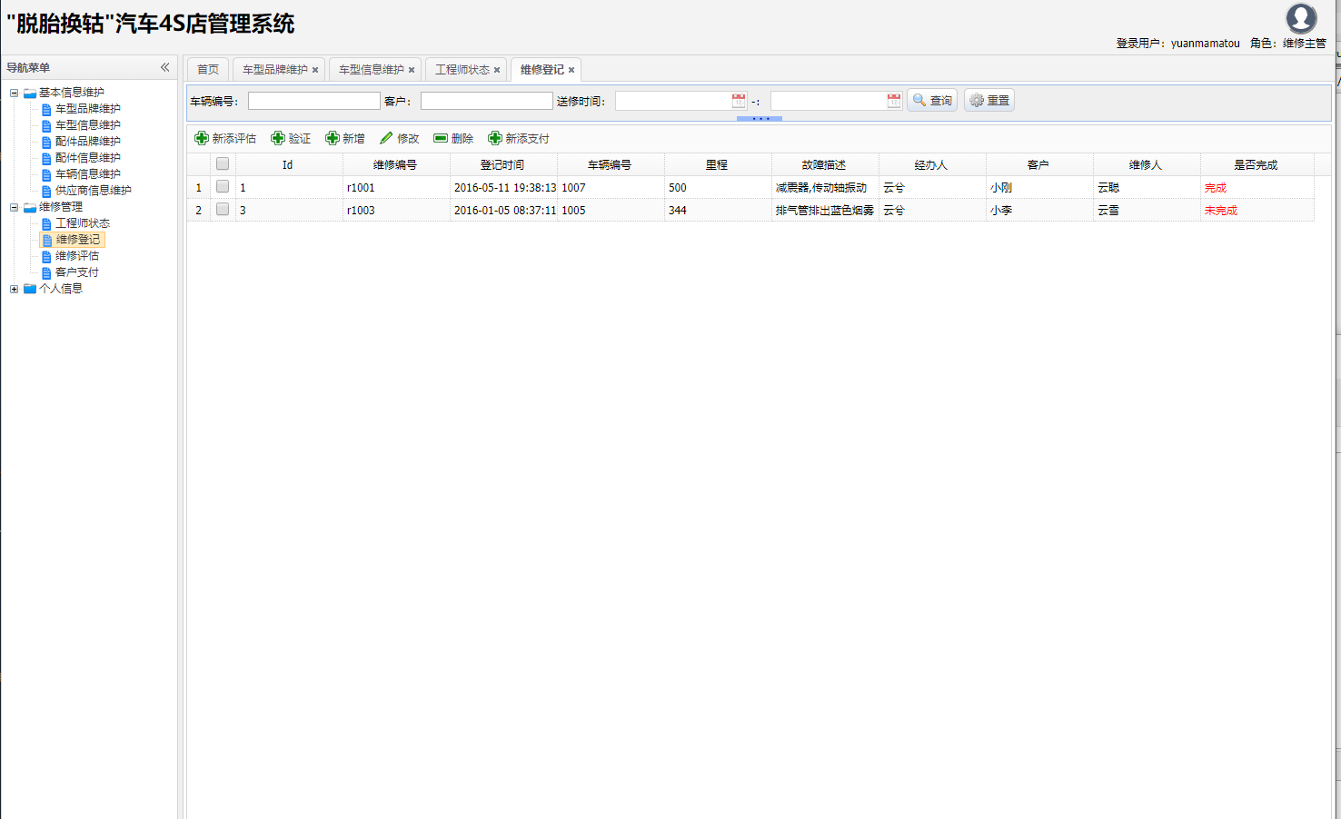The height and width of the screenshot is (819, 1341).
Task: Open 配件信息维护 in the navigation tree
Action: click(x=88, y=158)
